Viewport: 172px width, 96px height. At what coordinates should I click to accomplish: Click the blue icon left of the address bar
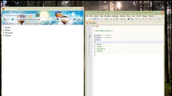[x=13, y=19]
